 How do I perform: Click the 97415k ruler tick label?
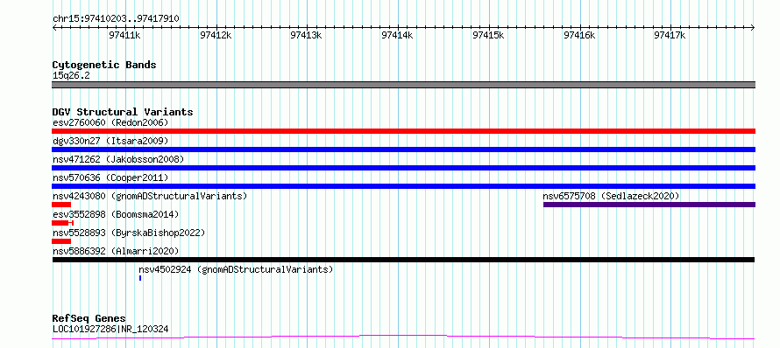click(488, 35)
